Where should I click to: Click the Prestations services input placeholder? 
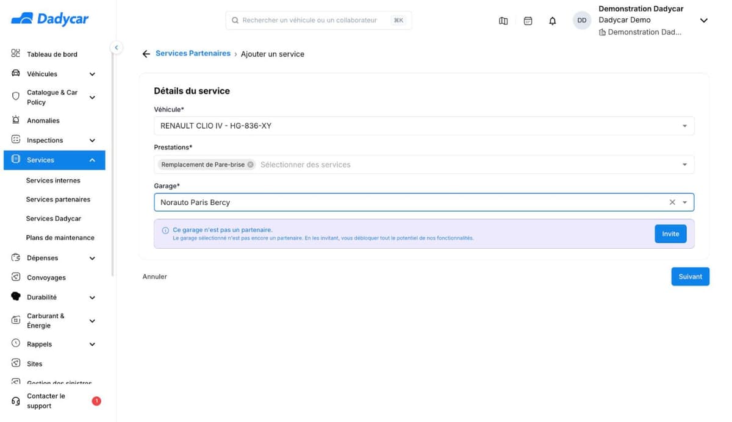(306, 165)
